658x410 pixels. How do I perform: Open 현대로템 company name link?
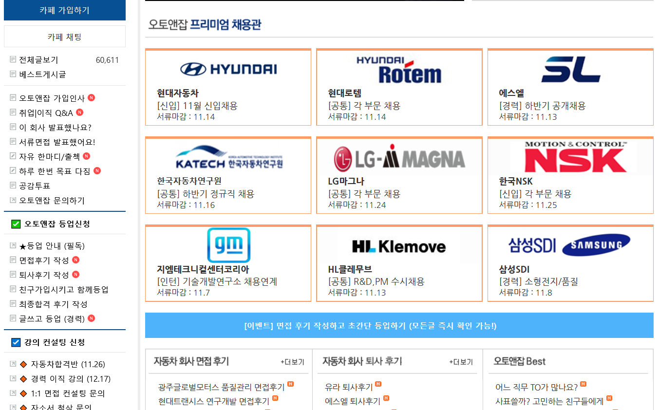[345, 93]
